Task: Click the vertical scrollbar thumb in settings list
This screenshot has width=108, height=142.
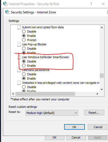Action: pos(102,76)
